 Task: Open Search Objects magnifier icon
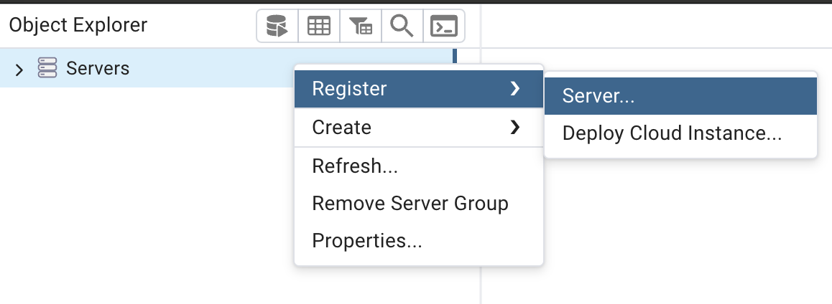pyautogui.click(x=402, y=27)
